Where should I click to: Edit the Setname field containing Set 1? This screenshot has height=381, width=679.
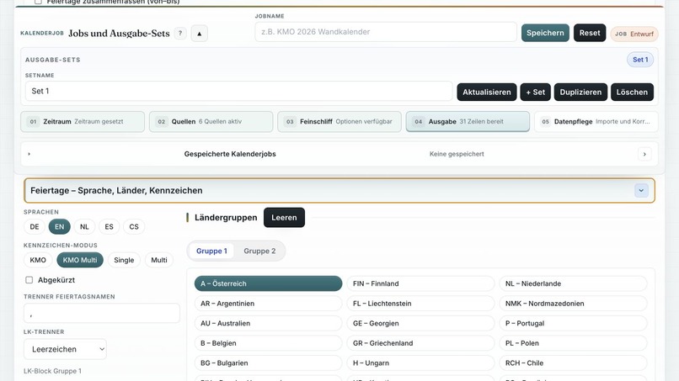tap(238, 91)
